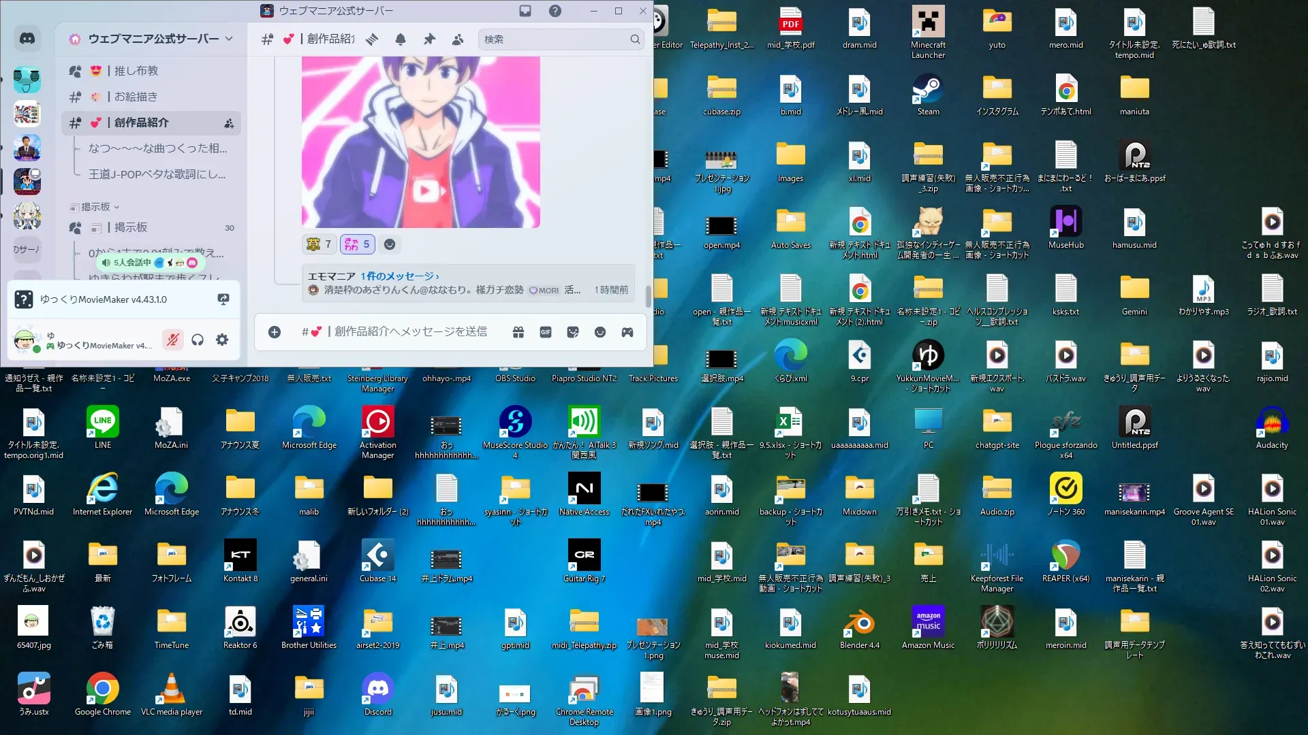The width and height of the screenshot is (1308, 735).
Task: Select the お絵描き channel
Action: [136, 97]
